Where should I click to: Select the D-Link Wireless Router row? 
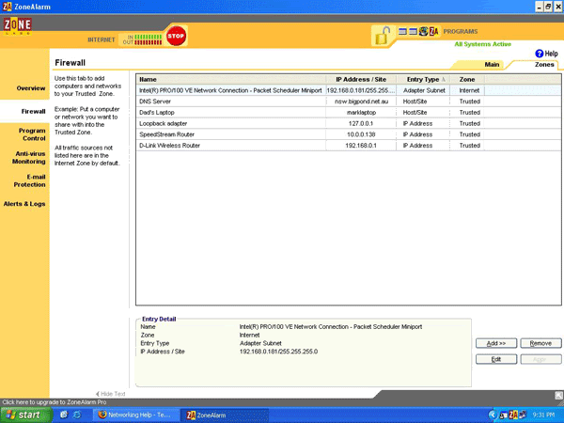click(230, 146)
